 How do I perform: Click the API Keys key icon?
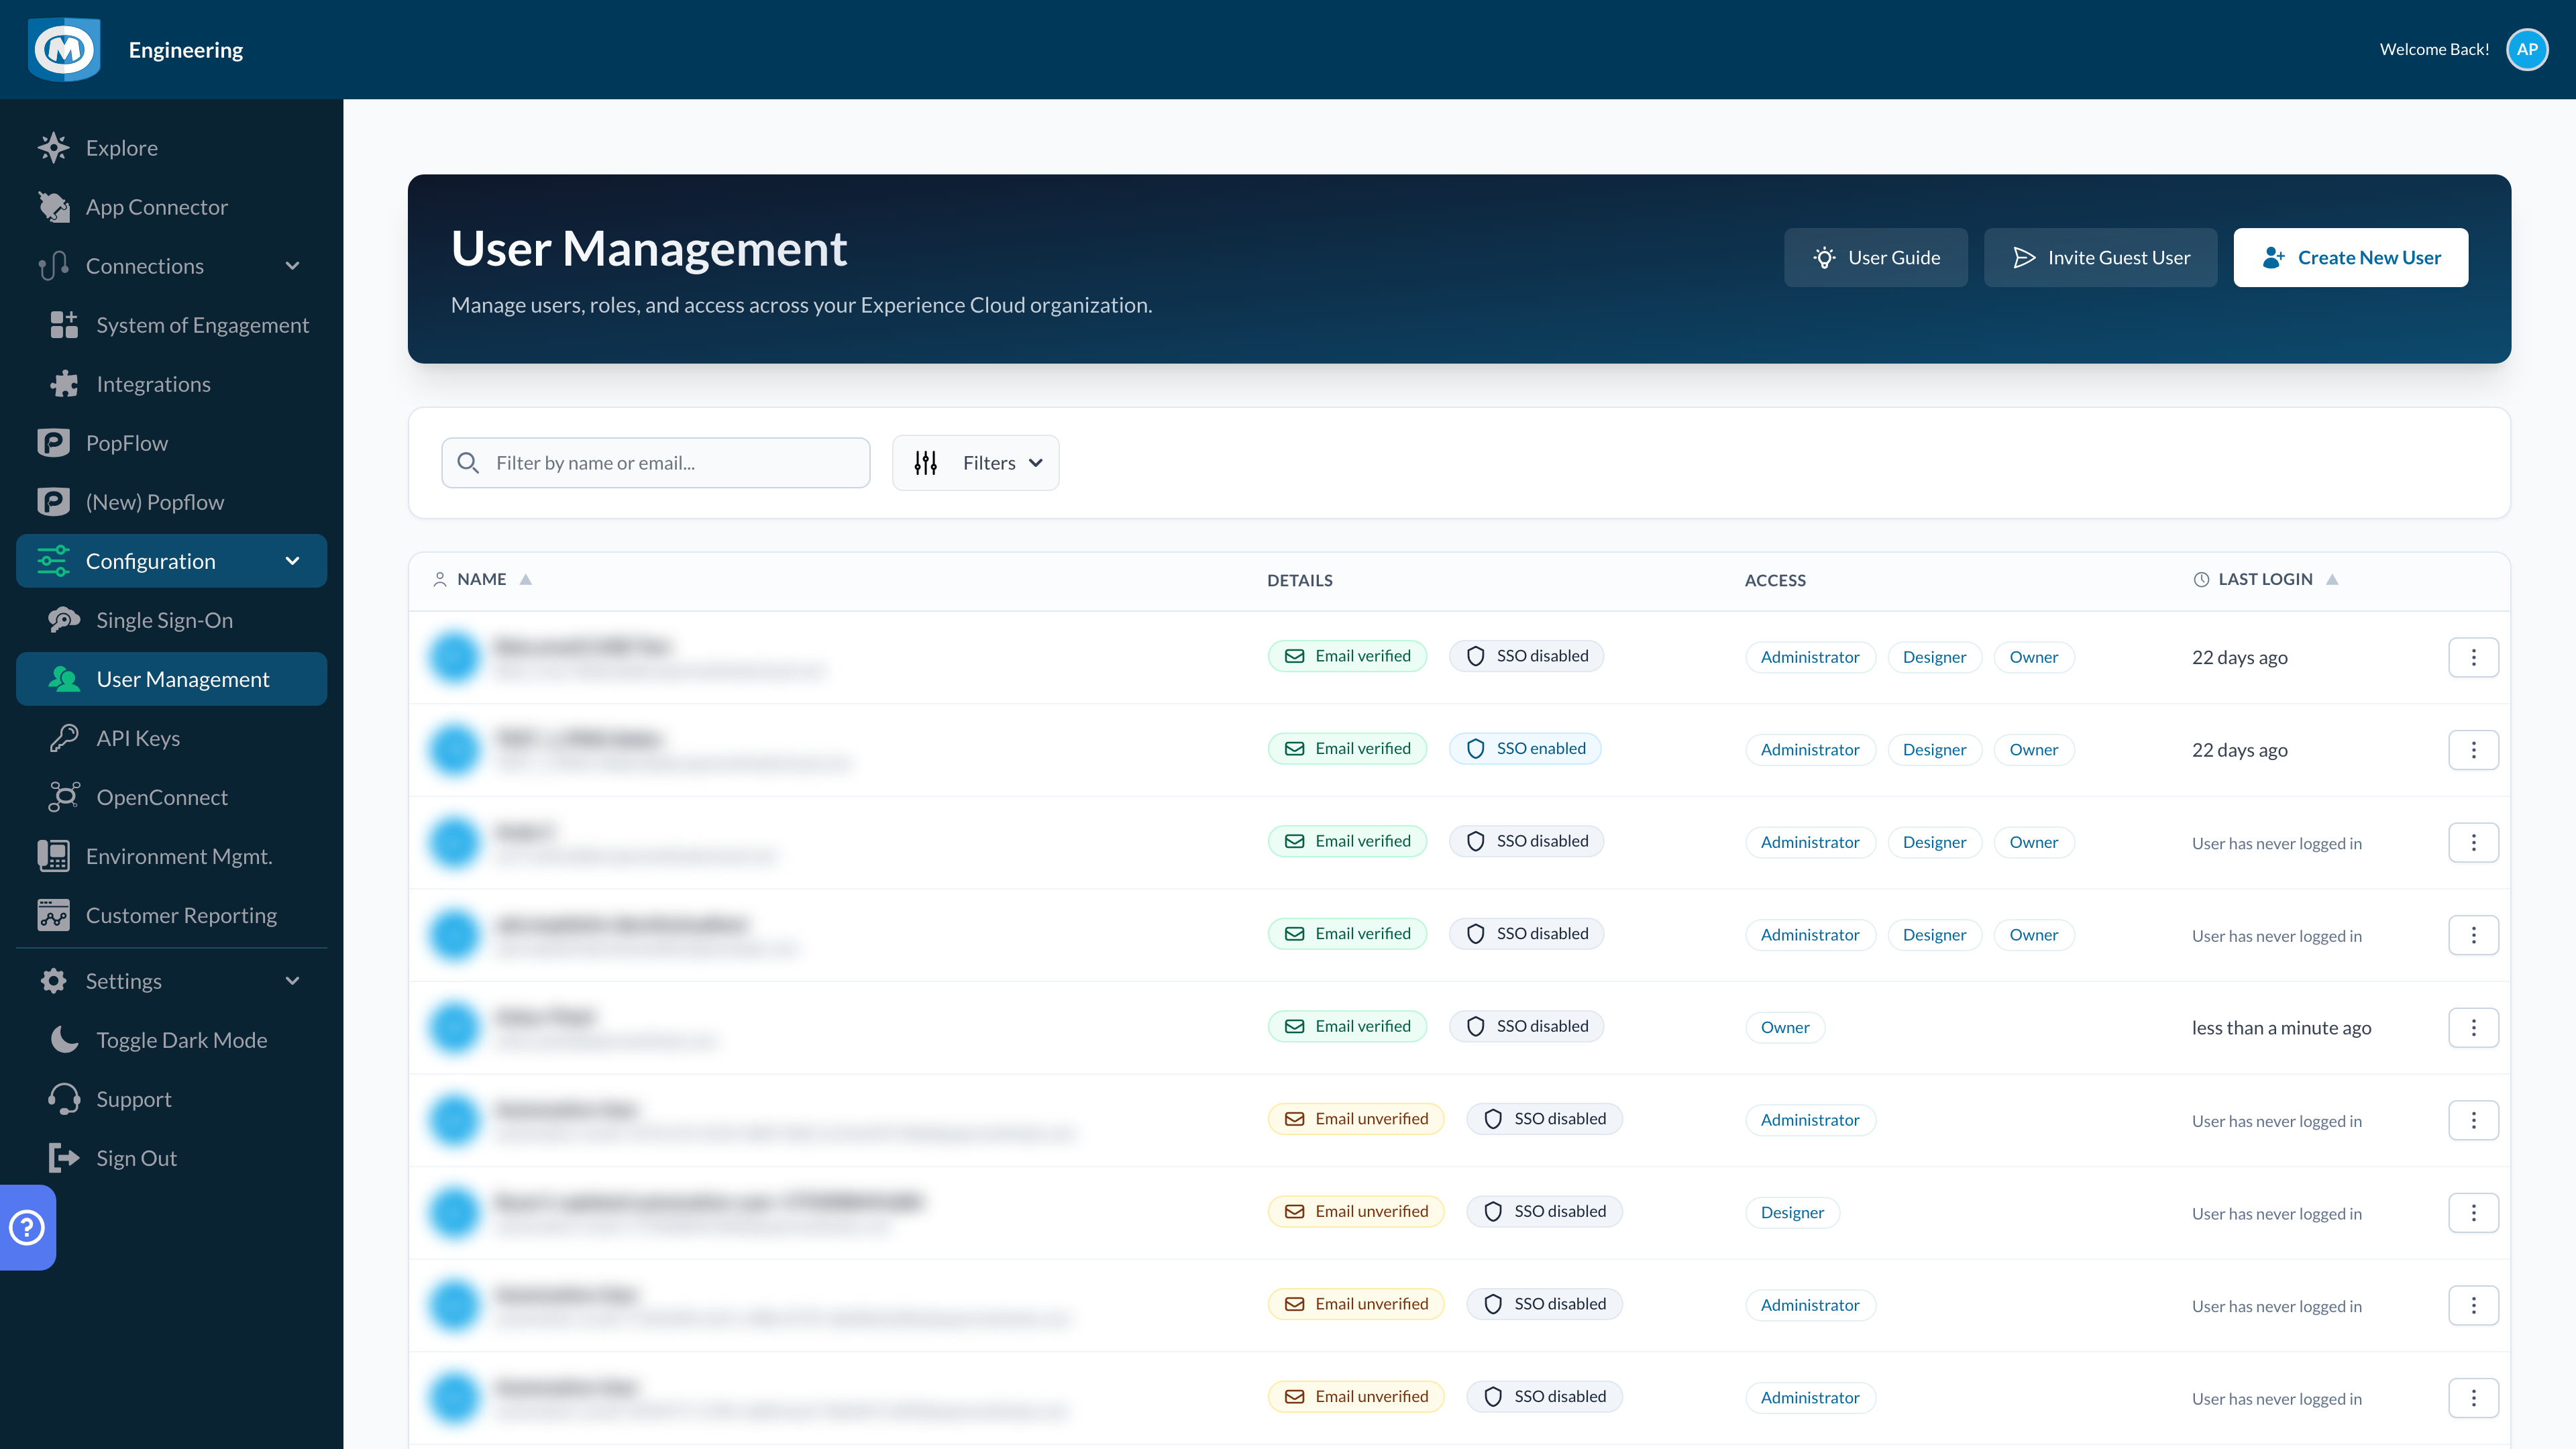pos(64,738)
